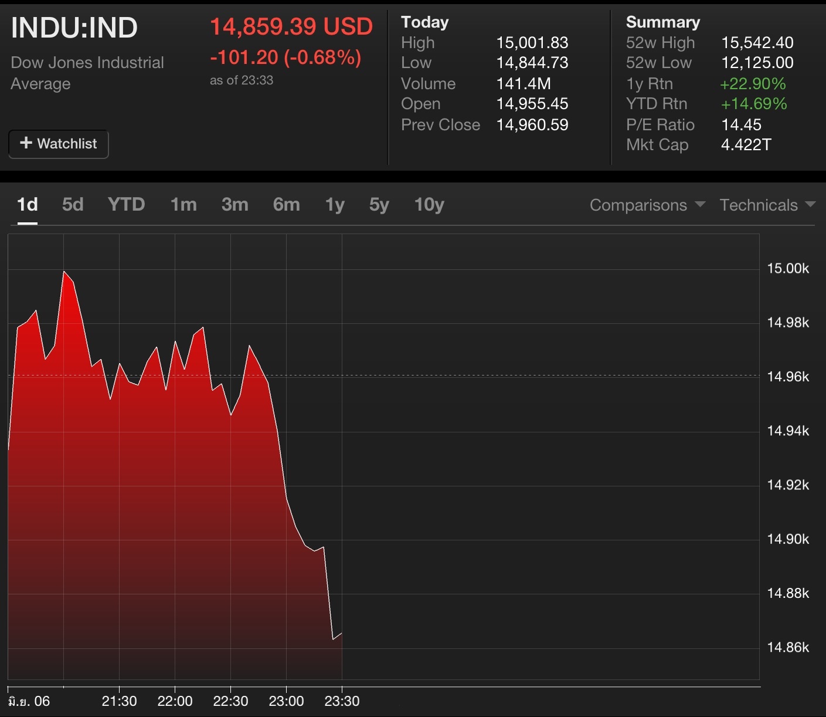Click the Prev Close value 14,960.59
Screen dimensions: 826x717
point(532,125)
